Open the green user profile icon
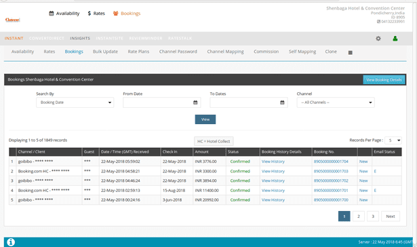The height and width of the screenshot is (247, 417). coord(395,39)
